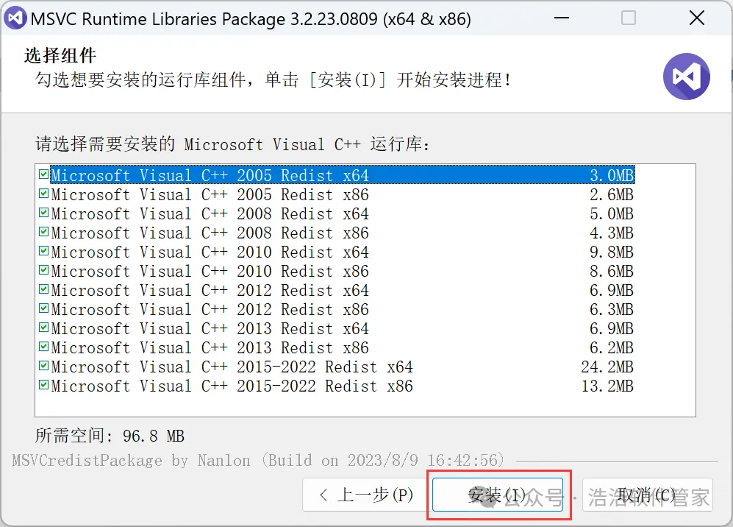Disable the Visual C++ 2010 Redist x64 checkbox
Image resolution: width=733 pixels, height=527 pixels.
coord(43,251)
